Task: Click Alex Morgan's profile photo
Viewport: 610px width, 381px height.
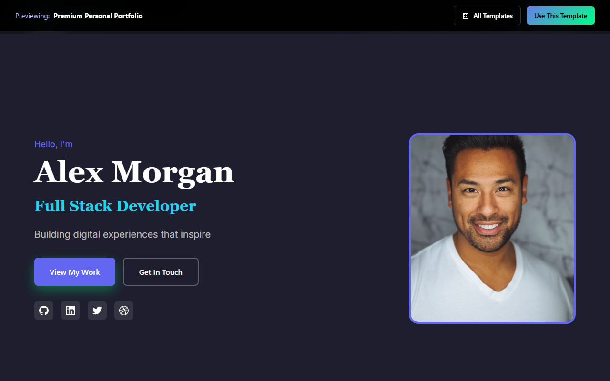Action: (492, 228)
